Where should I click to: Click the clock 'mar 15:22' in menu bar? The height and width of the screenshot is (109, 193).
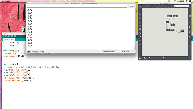coord(180,1)
